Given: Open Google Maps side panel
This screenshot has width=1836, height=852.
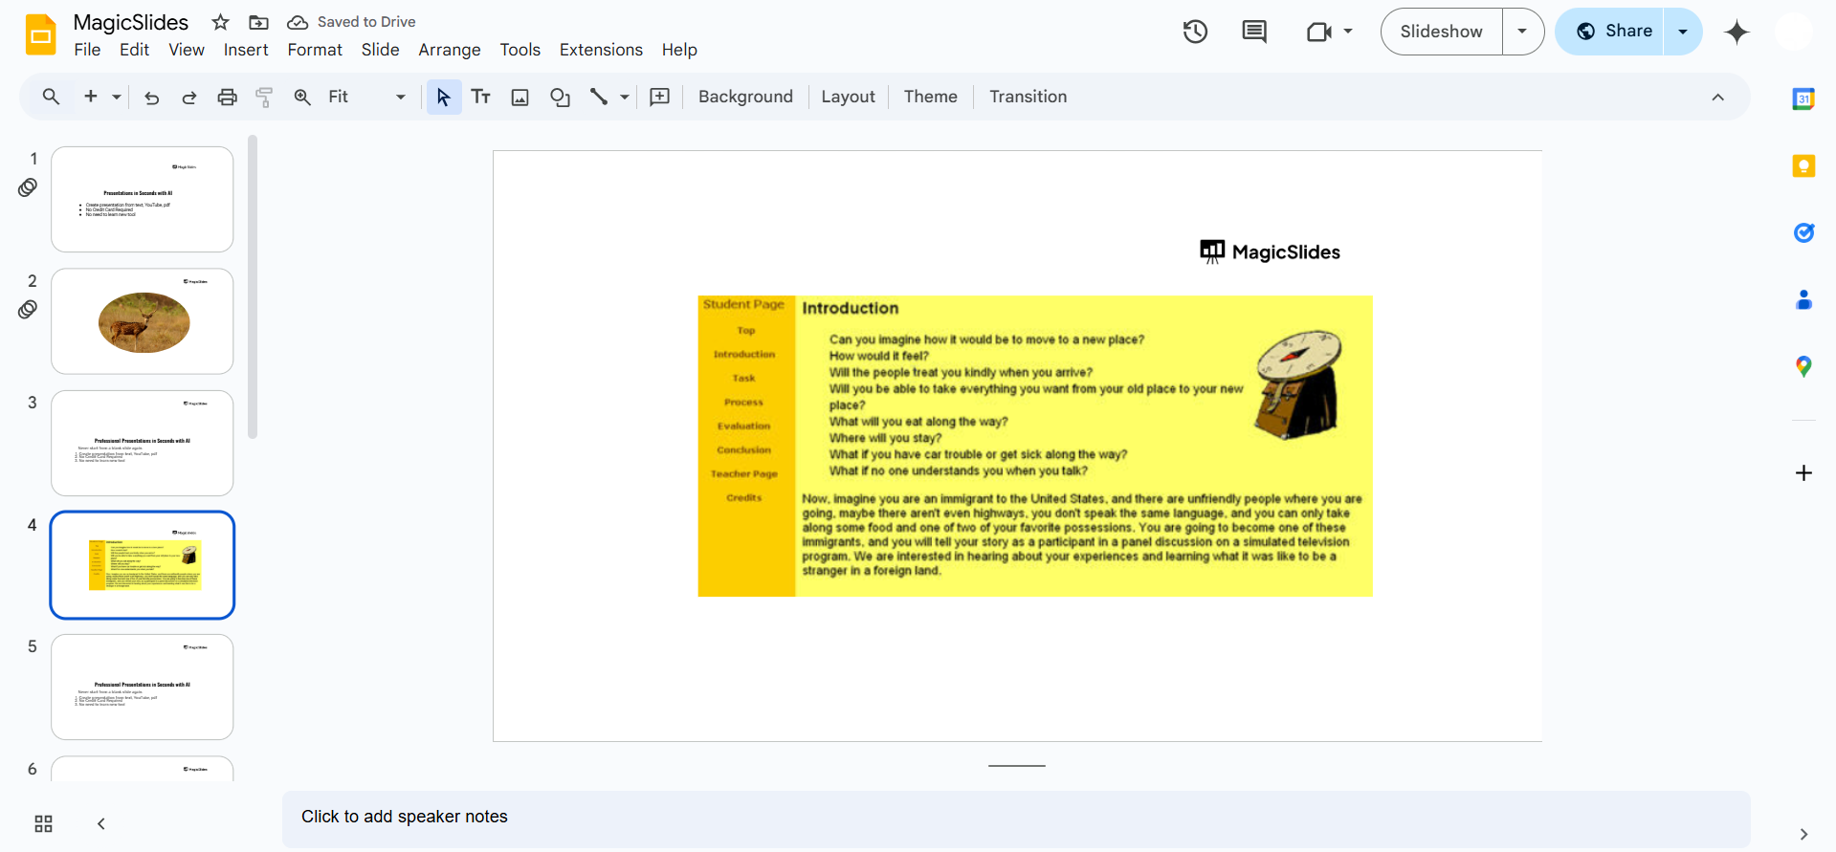Looking at the screenshot, I should click(x=1803, y=366).
